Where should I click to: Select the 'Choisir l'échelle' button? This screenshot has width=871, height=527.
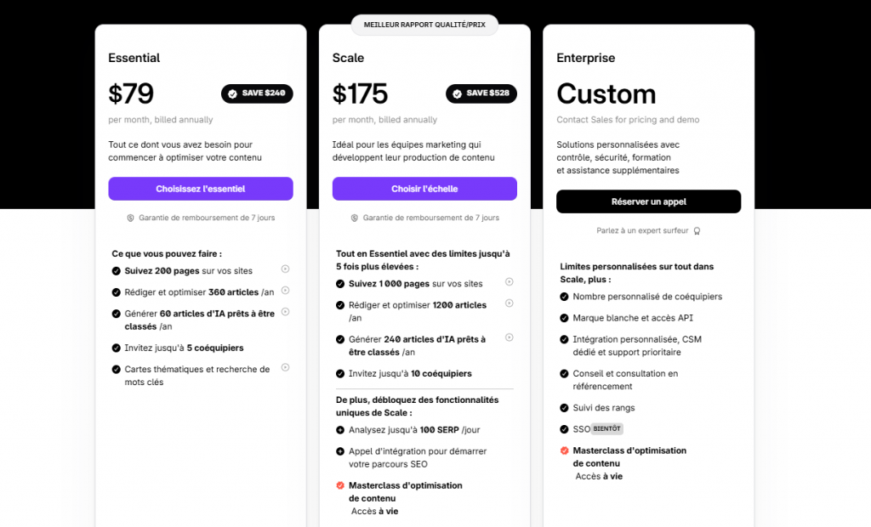tap(424, 189)
